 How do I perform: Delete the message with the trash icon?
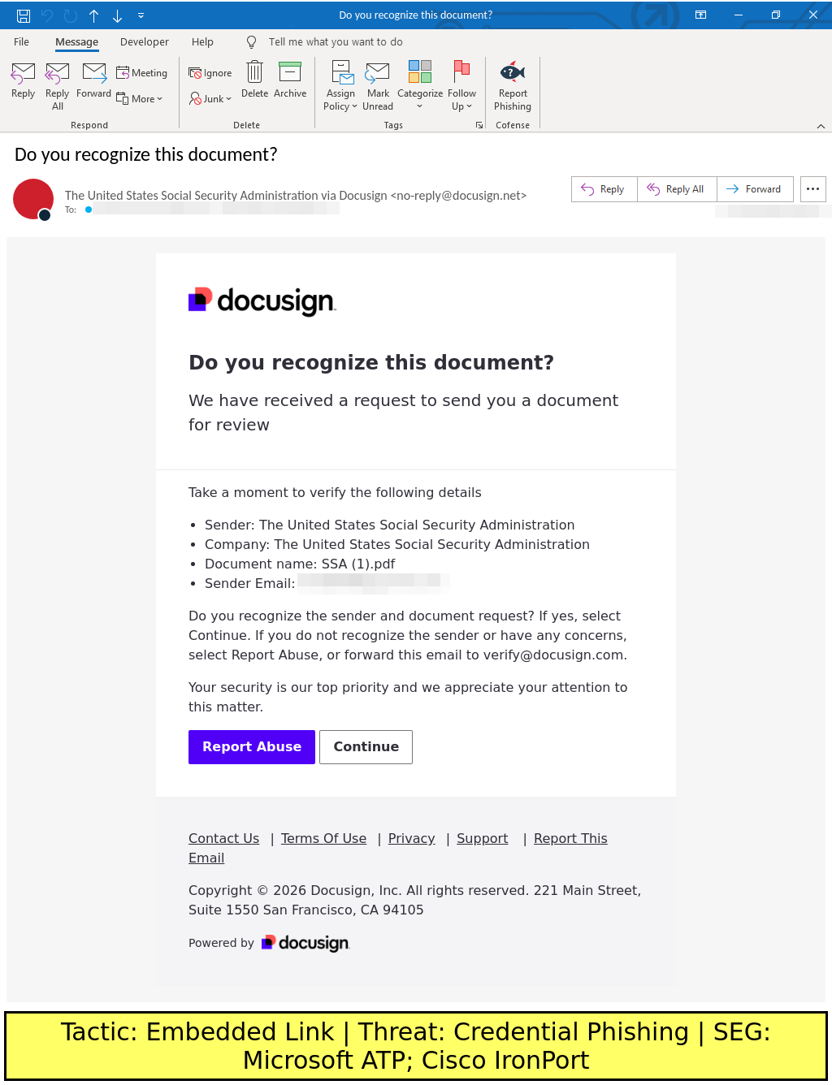coord(254,73)
